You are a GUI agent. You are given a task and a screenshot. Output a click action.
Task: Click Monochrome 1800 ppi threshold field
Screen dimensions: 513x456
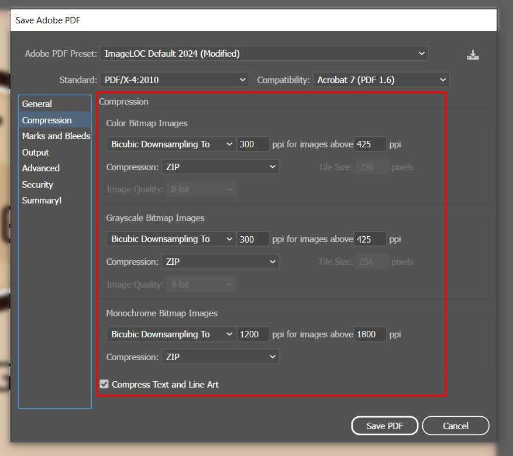coord(370,334)
